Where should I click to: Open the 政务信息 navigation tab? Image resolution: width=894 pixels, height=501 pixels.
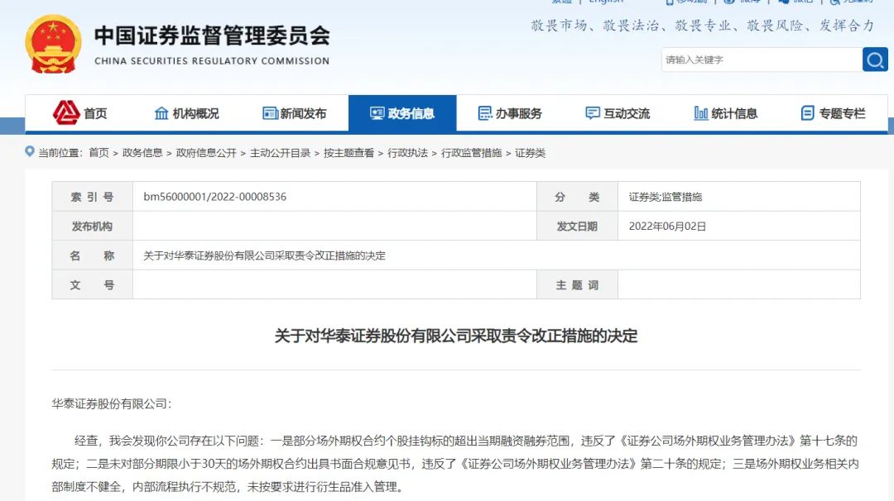[402, 113]
